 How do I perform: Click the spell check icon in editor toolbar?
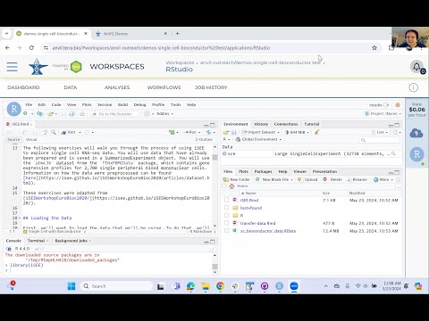45,132
